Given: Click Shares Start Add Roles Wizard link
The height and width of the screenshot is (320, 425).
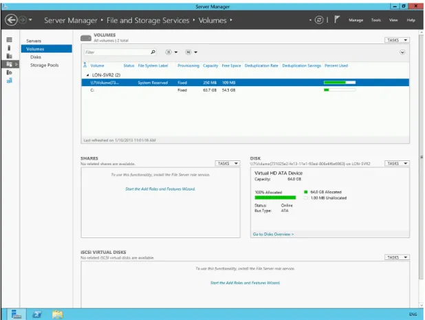Looking at the screenshot, I should [x=160, y=189].
